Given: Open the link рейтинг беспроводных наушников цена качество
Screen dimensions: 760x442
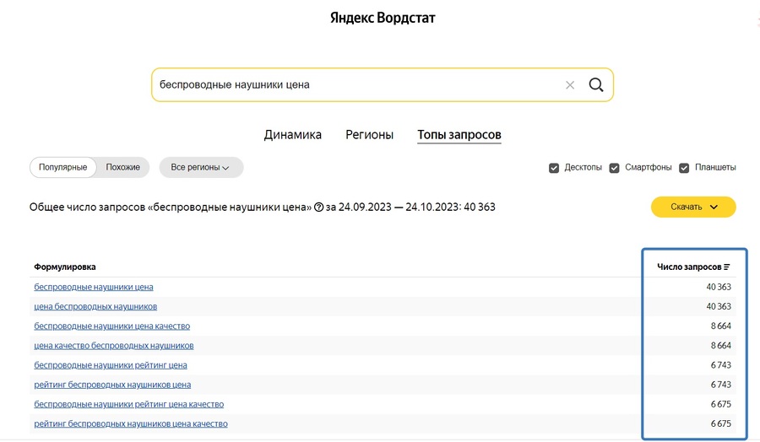Looking at the screenshot, I should (131, 424).
